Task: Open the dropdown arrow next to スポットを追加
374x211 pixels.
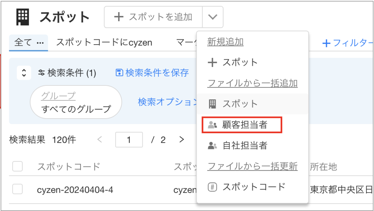Action: 213,17
